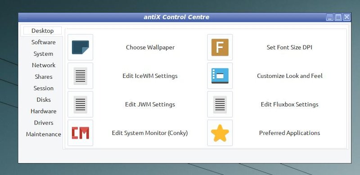Close the antiX Control Centre window
Image resolution: width=360 pixels, height=175 pixels.
[x=346, y=17]
